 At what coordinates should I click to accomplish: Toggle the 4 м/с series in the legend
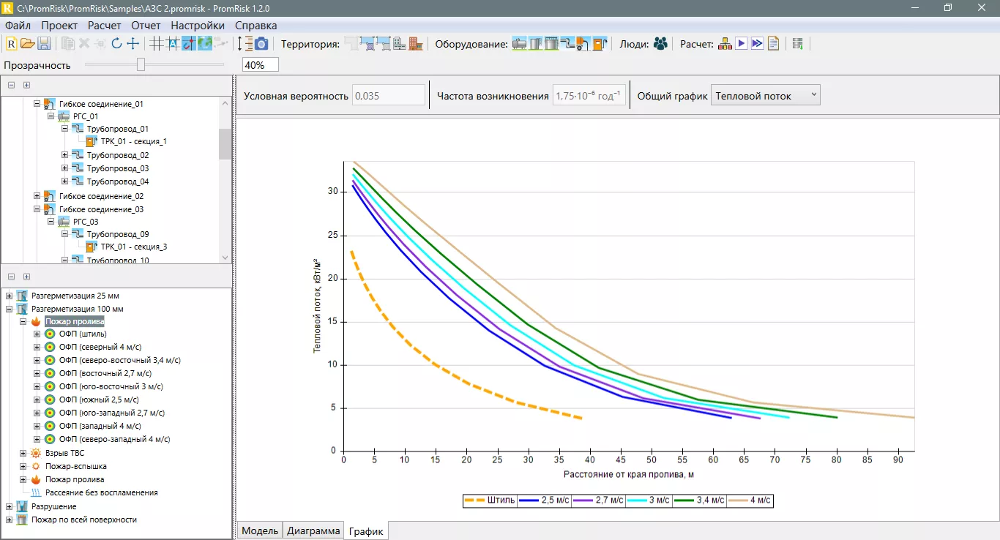[749, 500]
